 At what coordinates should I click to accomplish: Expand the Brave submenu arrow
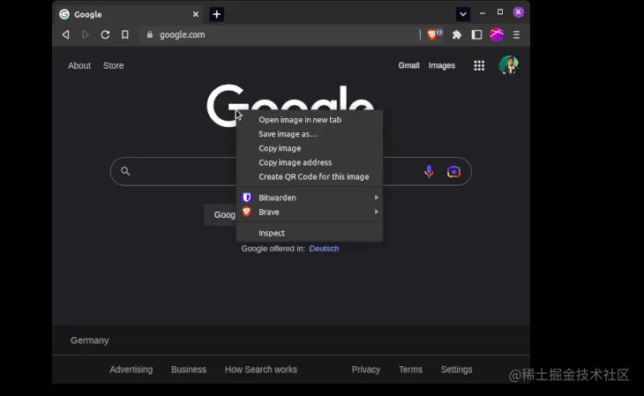376,212
